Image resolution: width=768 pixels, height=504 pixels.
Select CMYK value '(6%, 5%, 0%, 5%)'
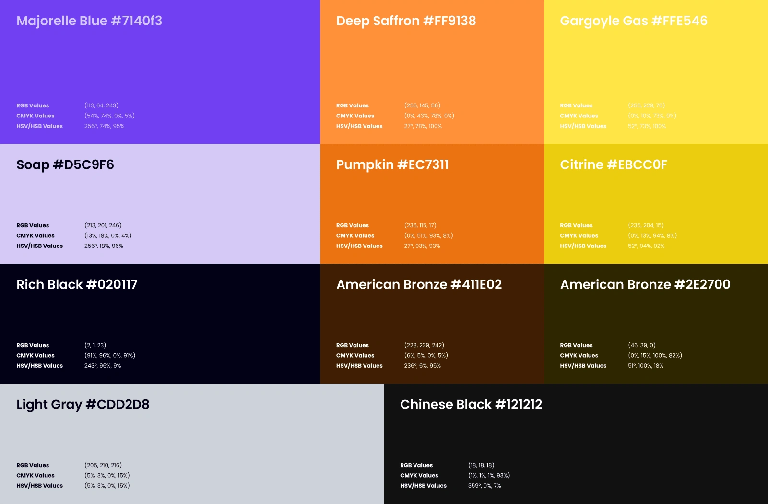click(x=426, y=355)
